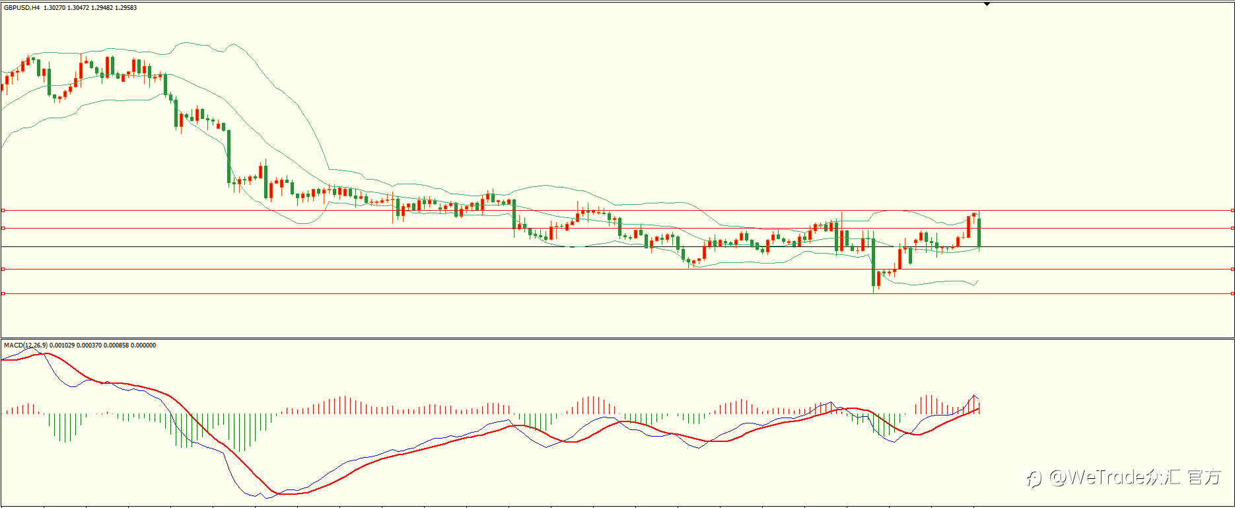This screenshot has width=1235, height=508.
Task: Pick left handle of third red horizontal line
Action: coord(3,269)
